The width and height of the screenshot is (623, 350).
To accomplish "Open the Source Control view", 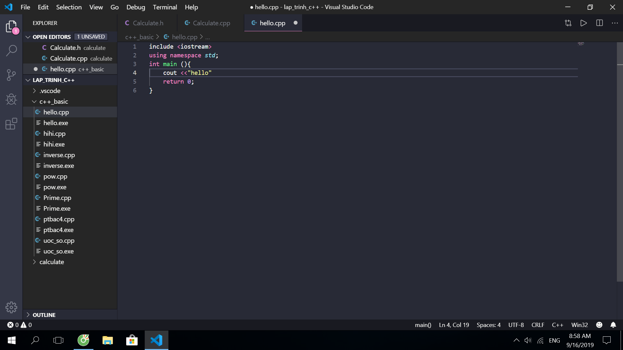I will point(11,75).
